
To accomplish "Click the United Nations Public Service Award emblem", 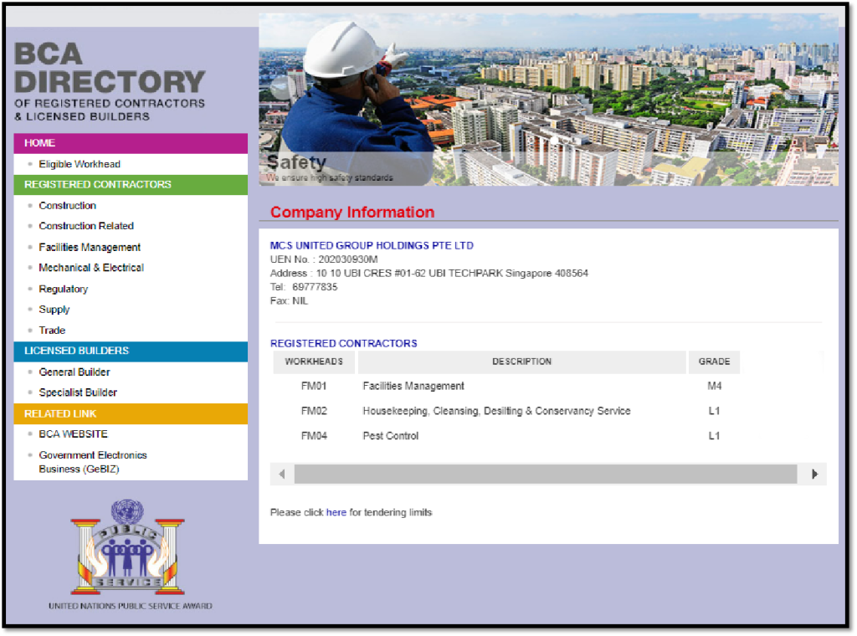I will click(x=128, y=547).
